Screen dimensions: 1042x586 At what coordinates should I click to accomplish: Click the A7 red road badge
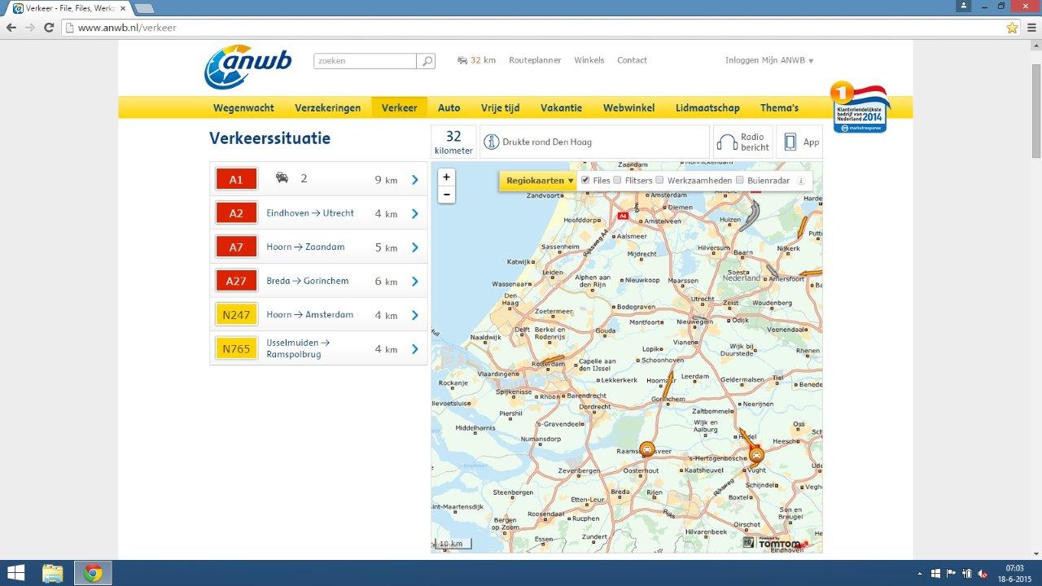(236, 247)
